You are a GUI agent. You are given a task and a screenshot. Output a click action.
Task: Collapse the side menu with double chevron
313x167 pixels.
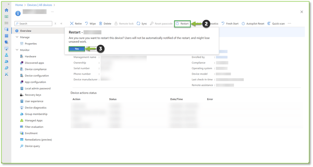[x=61, y=23]
